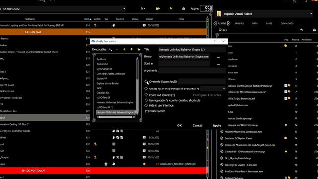Screen dimensions: 318x179
Task: Select DynDOLODx64 in executables list
Action: [104, 69]
